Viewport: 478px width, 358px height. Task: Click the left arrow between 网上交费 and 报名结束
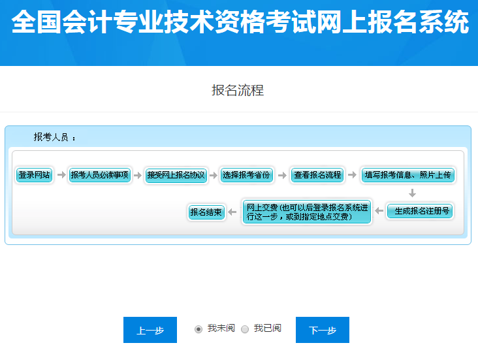[x=232, y=212]
